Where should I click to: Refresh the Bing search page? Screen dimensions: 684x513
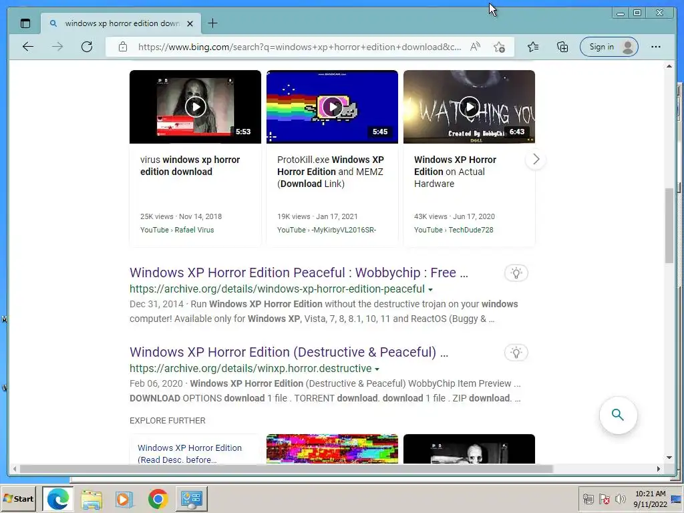[87, 47]
